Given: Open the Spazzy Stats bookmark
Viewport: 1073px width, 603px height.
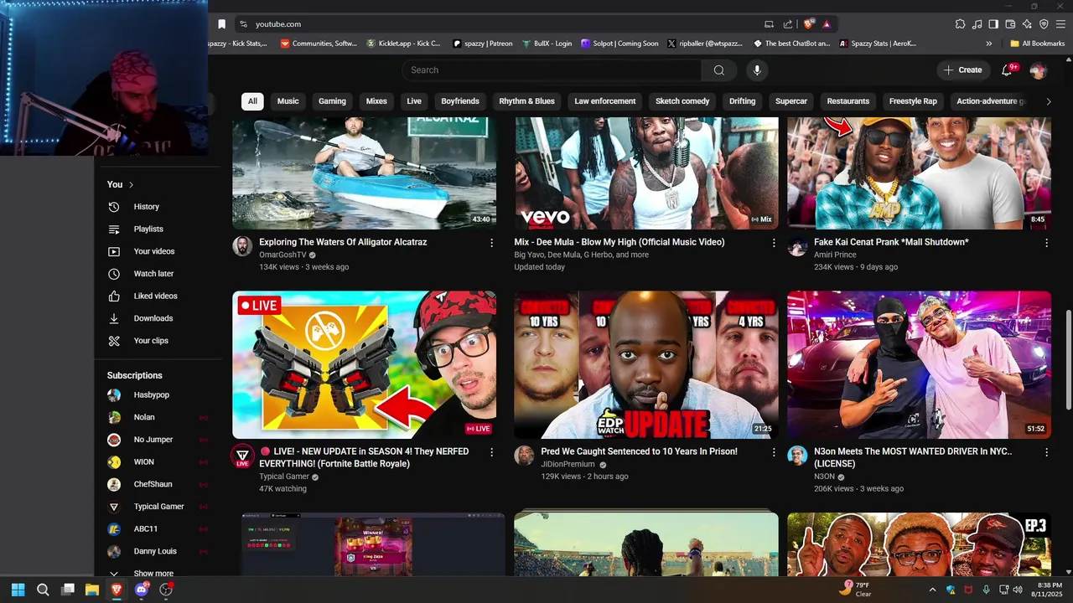Looking at the screenshot, I should pos(878,44).
